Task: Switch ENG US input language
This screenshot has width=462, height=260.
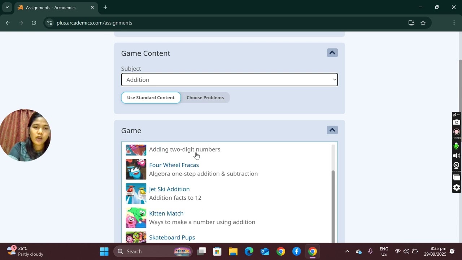Action: point(384,251)
